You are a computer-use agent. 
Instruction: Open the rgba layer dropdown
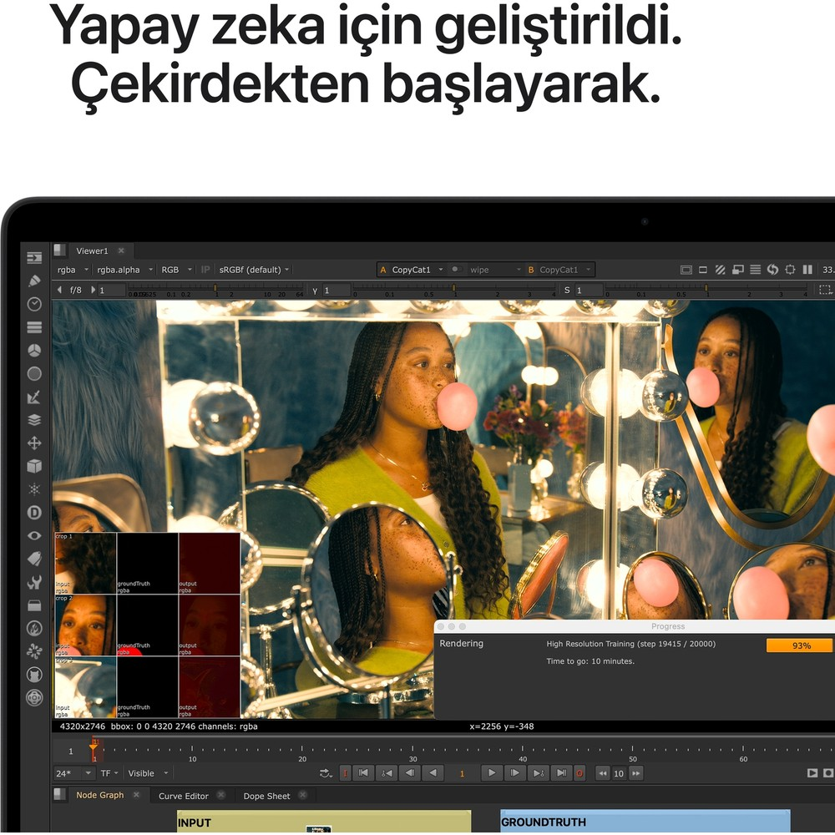tap(73, 270)
